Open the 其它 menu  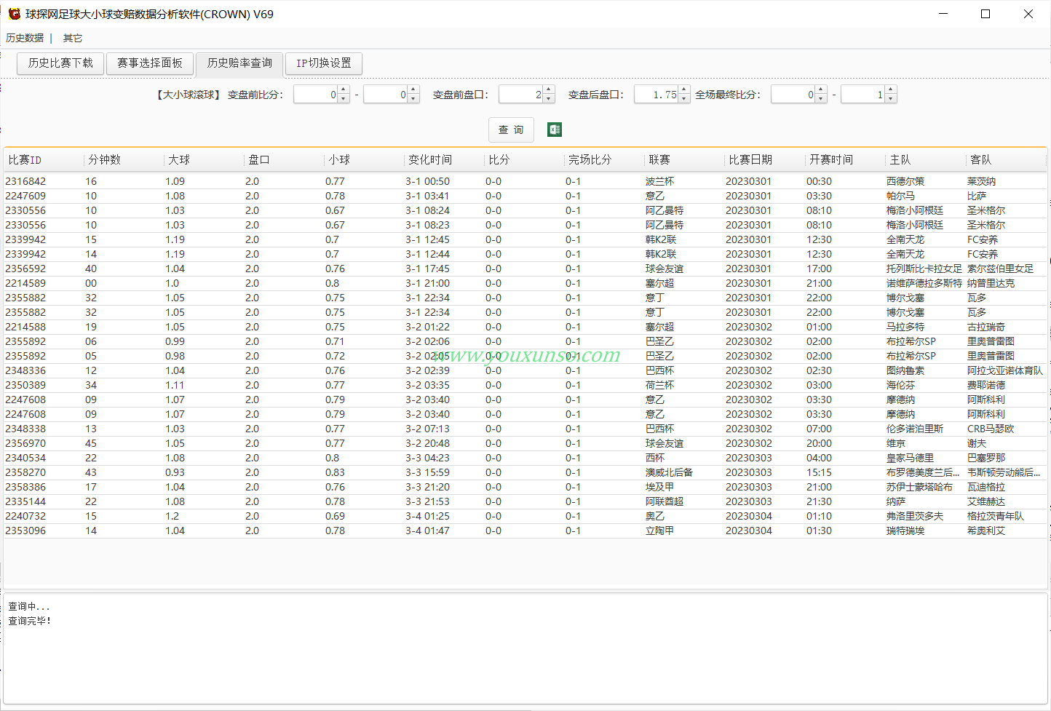tap(73, 38)
